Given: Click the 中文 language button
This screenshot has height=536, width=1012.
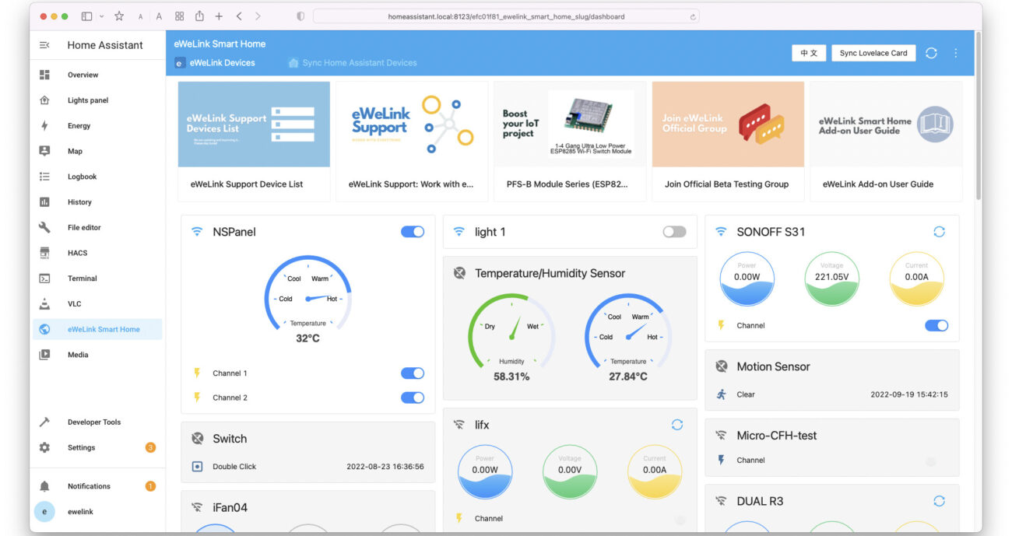Looking at the screenshot, I should [x=809, y=53].
